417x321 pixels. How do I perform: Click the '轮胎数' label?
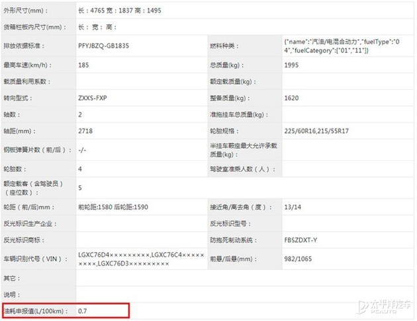click(15, 169)
